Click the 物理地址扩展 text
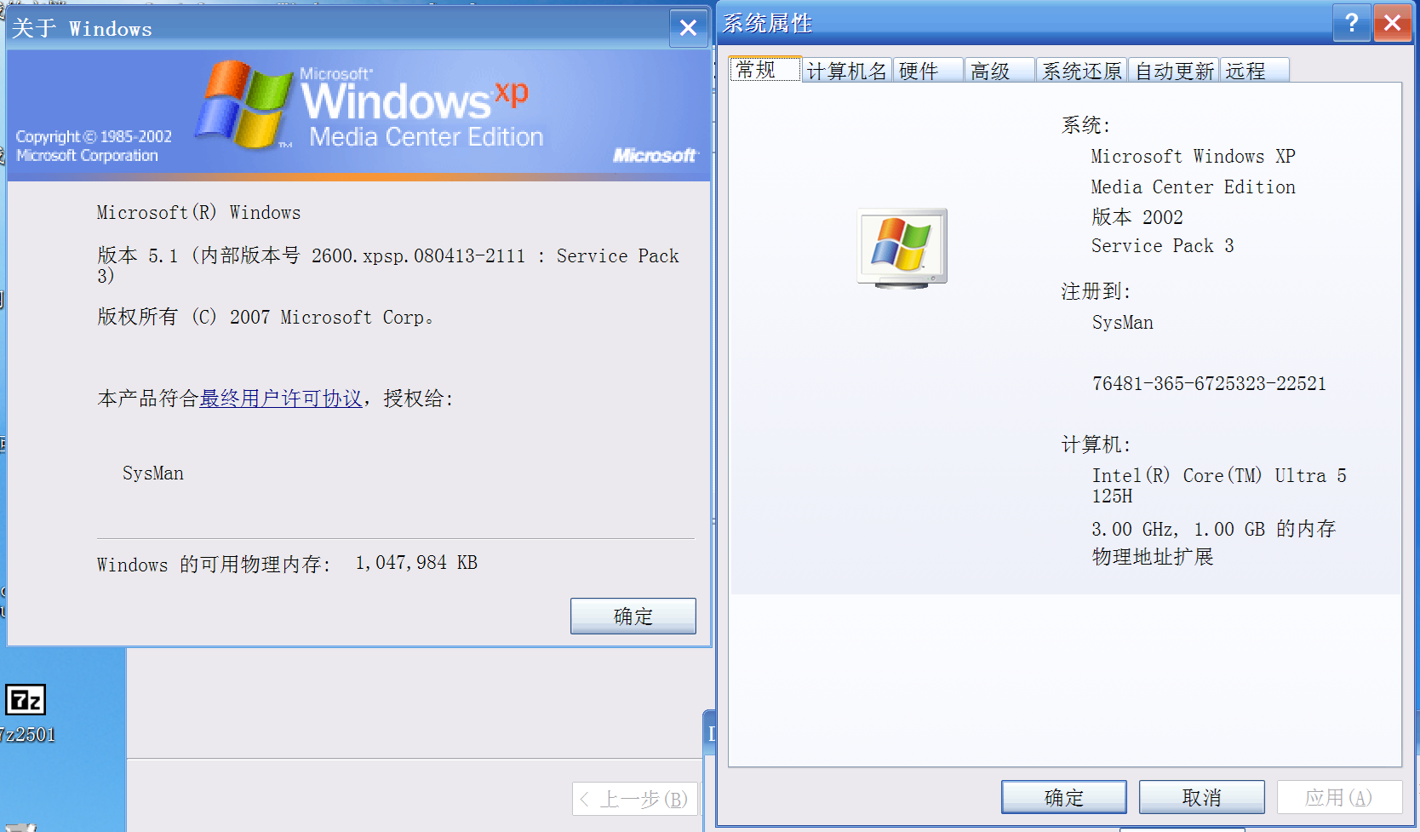 1153,557
